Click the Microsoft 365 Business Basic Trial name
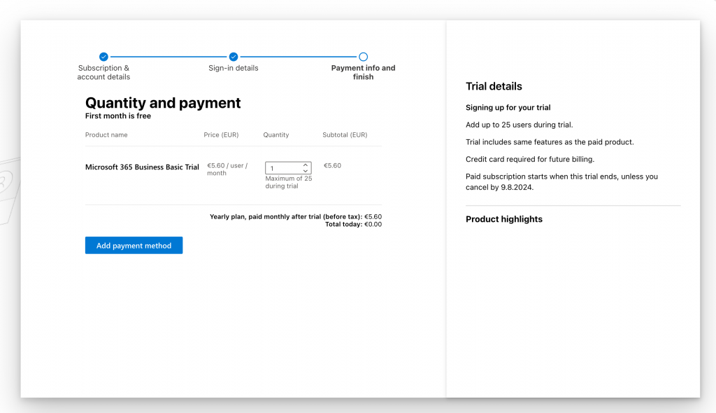The height and width of the screenshot is (413, 716). (x=142, y=167)
